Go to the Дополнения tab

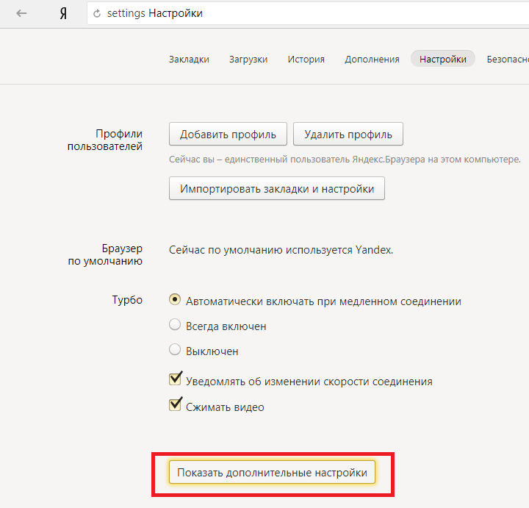pyautogui.click(x=372, y=60)
